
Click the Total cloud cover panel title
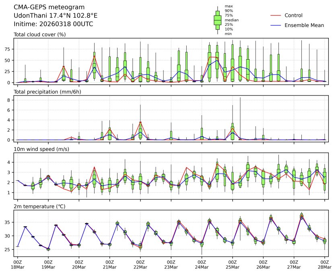(x=39, y=35)
